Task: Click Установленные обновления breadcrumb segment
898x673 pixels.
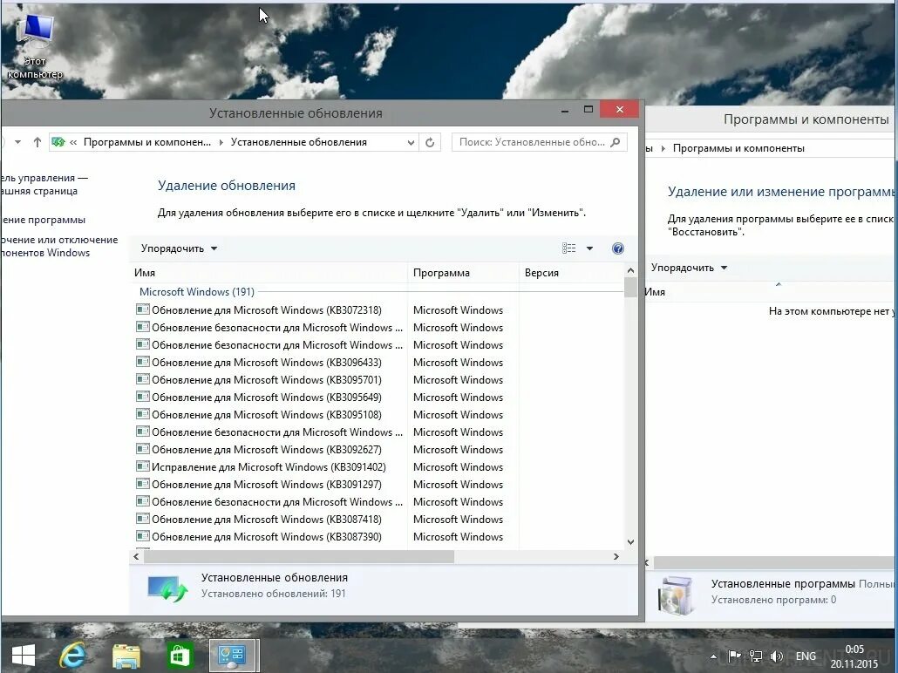Action: [298, 142]
